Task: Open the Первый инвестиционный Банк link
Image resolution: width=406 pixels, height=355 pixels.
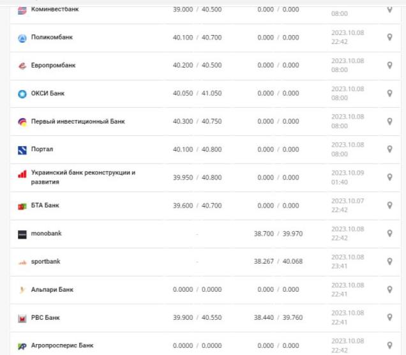Action: [x=78, y=121]
